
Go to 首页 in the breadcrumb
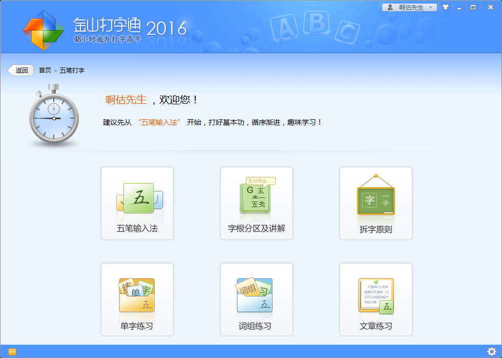(45, 71)
